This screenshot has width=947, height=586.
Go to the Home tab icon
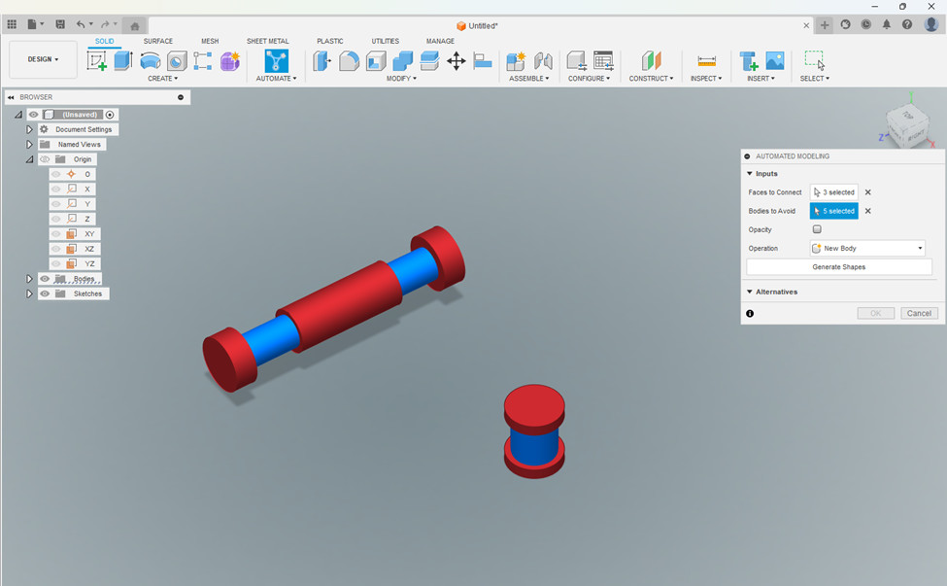pos(135,25)
